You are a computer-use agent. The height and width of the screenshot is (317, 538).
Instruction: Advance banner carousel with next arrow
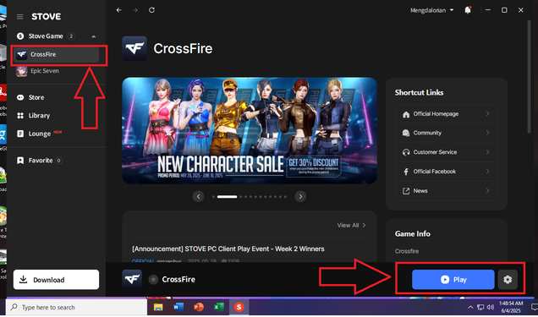[300, 196]
